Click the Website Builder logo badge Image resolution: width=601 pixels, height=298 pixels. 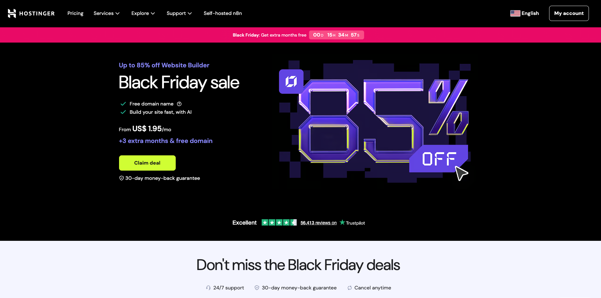click(291, 82)
